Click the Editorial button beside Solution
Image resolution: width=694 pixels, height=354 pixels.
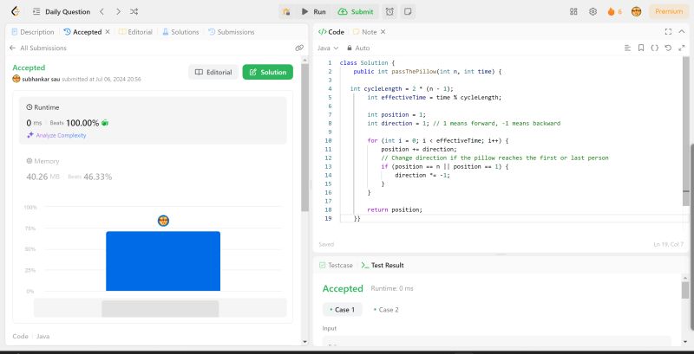213,72
